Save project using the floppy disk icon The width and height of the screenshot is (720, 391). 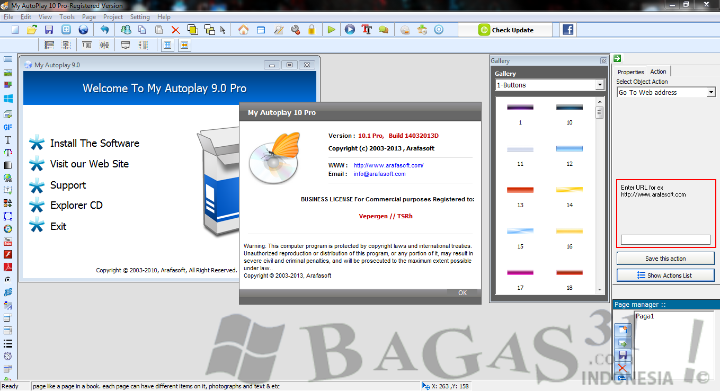[49, 30]
